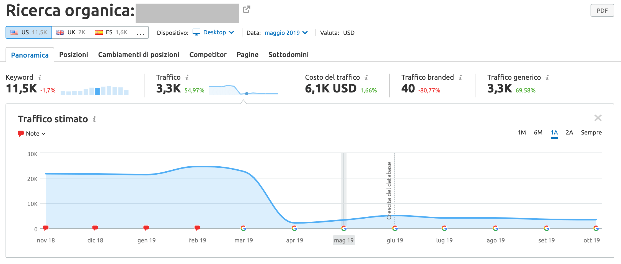This screenshot has height=264, width=621.
Task: Click the info icon next to Keyword
Action: [40, 77]
